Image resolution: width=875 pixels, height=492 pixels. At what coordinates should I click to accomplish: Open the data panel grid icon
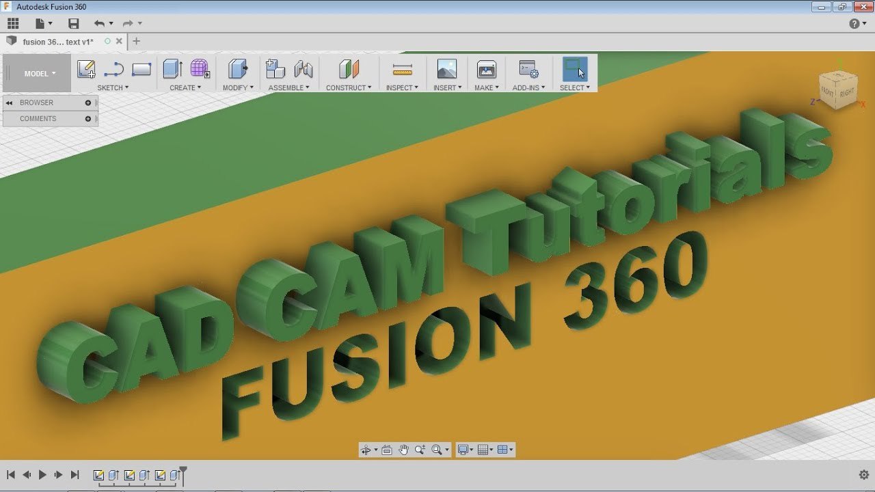13,23
